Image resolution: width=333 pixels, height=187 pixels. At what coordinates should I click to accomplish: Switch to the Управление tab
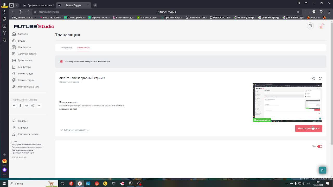click(83, 48)
